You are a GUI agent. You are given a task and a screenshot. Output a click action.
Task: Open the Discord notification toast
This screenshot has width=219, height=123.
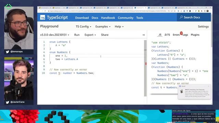[x=194, y=92]
